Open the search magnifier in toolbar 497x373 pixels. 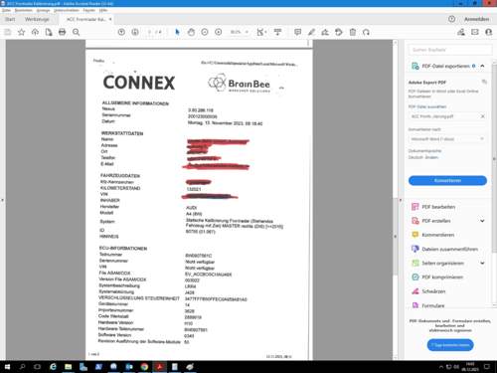point(76,32)
